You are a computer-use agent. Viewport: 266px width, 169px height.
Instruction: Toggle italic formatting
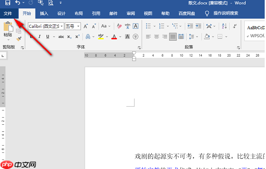point(39,37)
